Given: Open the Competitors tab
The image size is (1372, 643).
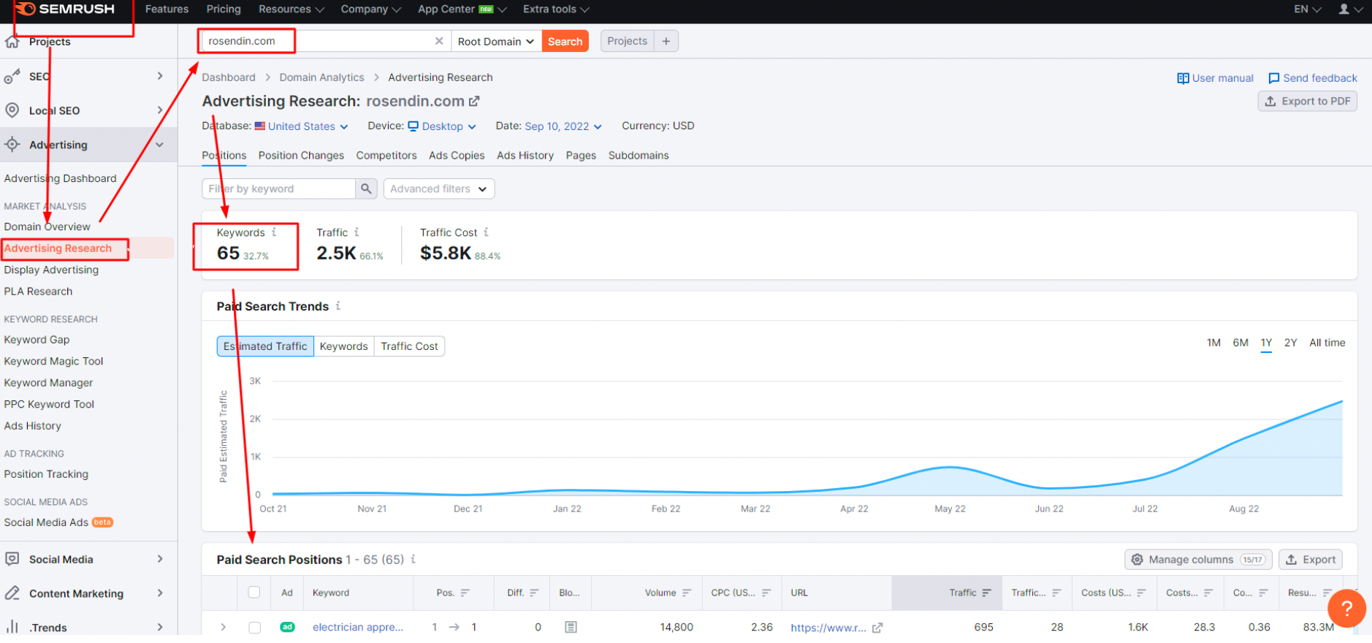Looking at the screenshot, I should click(x=386, y=156).
